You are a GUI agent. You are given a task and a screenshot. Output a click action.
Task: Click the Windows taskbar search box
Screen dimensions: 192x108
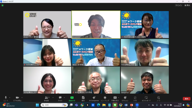(54, 105)
